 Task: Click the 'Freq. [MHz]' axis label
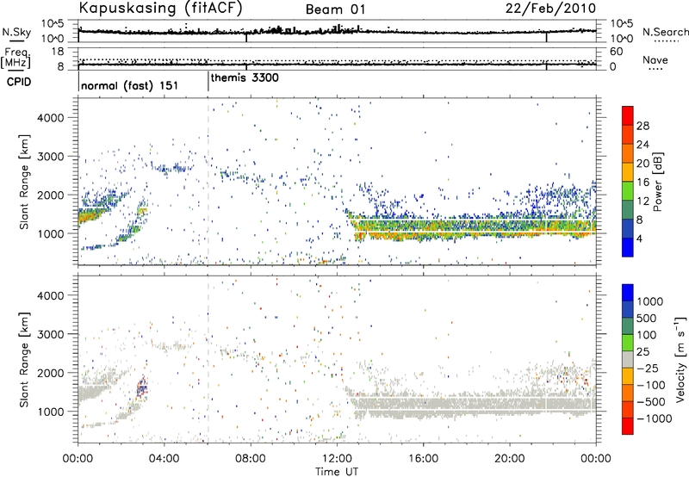point(16,58)
